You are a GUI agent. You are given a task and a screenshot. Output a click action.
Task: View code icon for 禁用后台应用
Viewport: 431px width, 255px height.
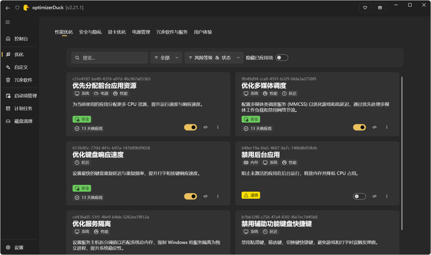(x=374, y=196)
